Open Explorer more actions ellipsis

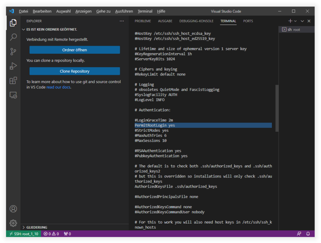click(x=122, y=21)
